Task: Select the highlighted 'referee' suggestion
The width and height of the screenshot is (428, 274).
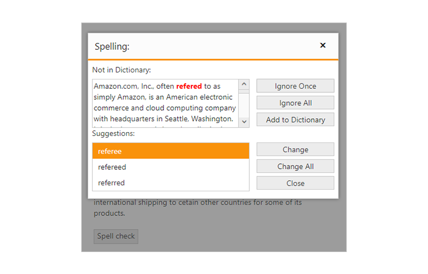Action: pos(171,151)
